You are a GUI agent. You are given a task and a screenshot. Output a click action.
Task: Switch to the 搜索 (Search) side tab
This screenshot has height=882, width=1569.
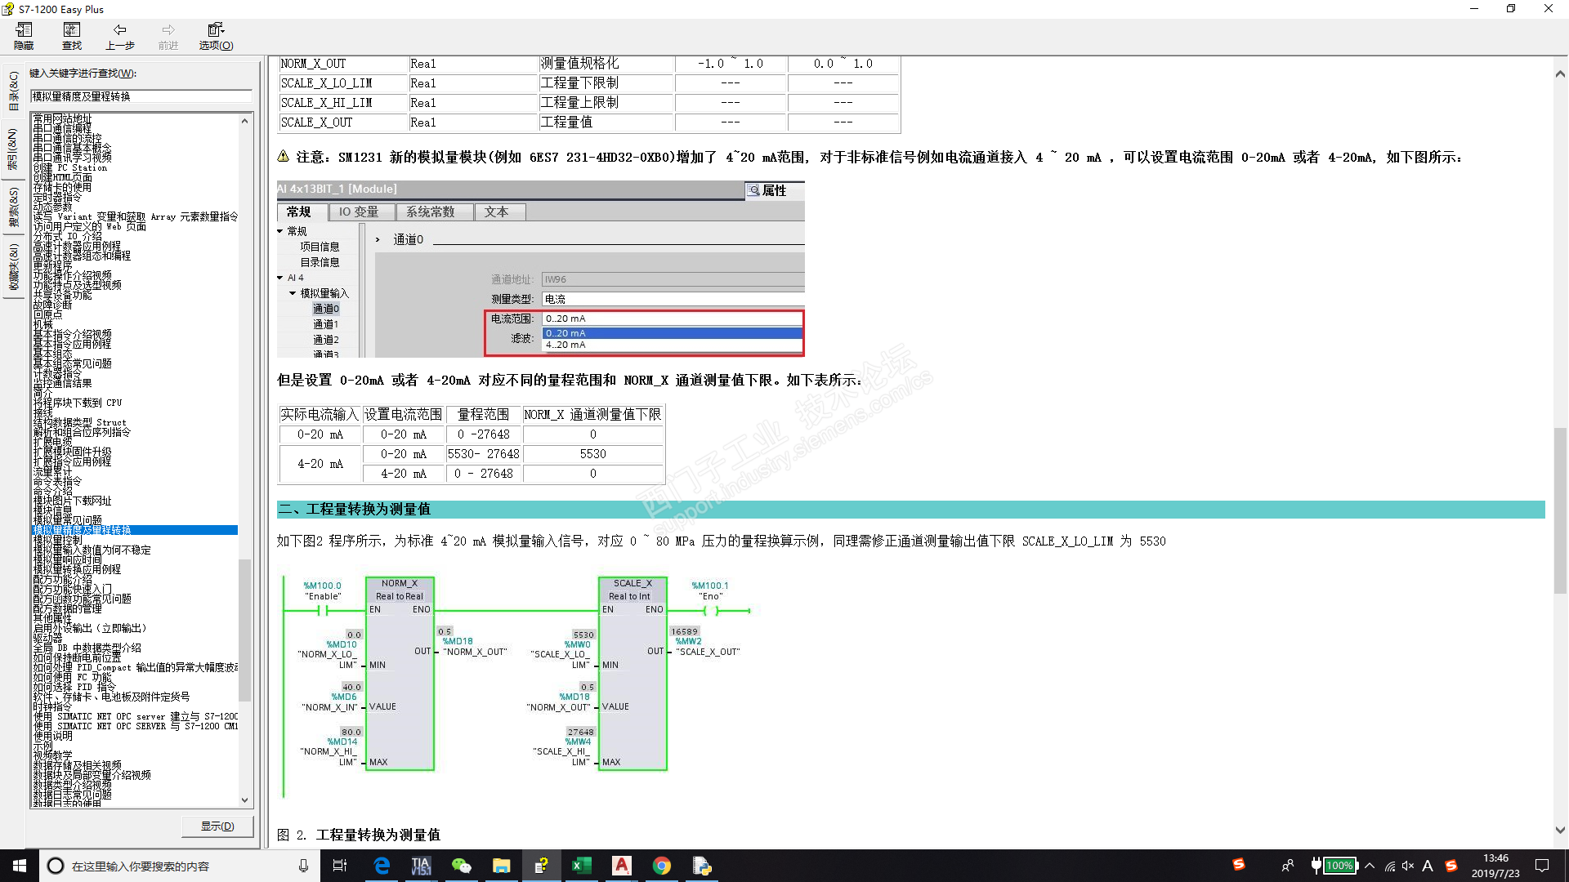coord(13,207)
